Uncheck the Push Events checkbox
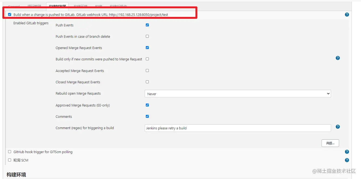Image resolution: width=361 pixels, height=179 pixels. coord(147,25)
